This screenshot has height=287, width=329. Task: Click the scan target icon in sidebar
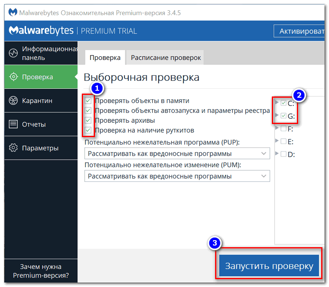[x=13, y=77]
